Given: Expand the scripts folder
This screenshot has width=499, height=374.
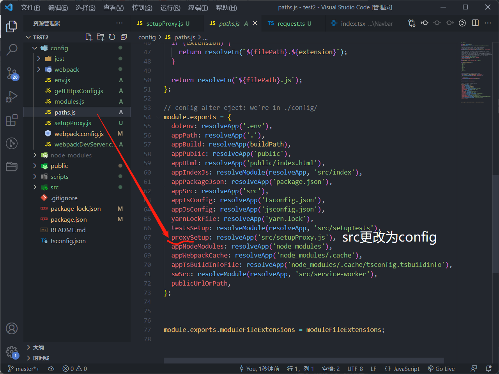Looking at the screenshot, I should (x=35, y=176).
